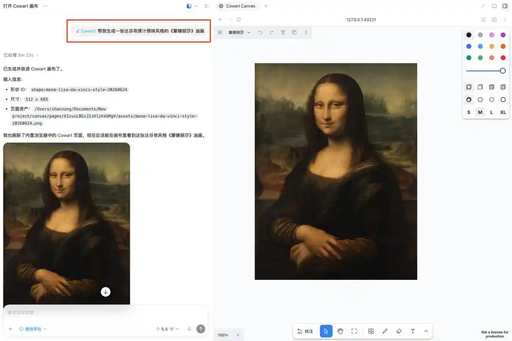Select the eraser tool
The height and width of the screenshot is (341, 512).
[x=399, y=331]
